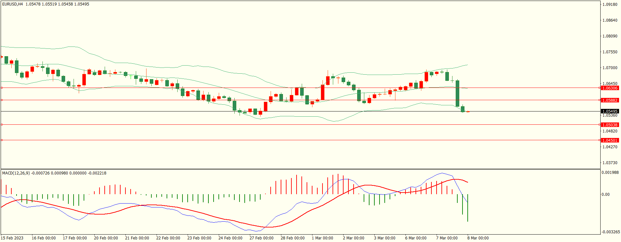Select the 1.05882 horizontal level label

click(x=610, y=100)
